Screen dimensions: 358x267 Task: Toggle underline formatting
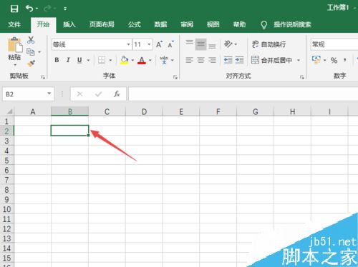click(79, 60)
